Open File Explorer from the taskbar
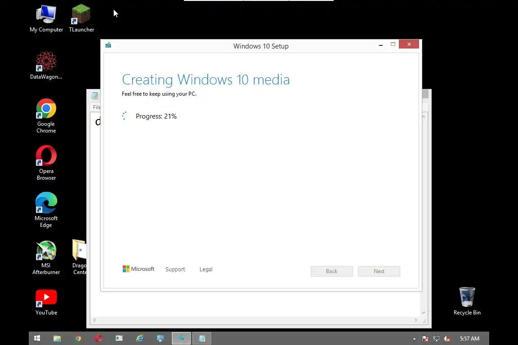This screenshot has width=518, height=345. point(57,338)
